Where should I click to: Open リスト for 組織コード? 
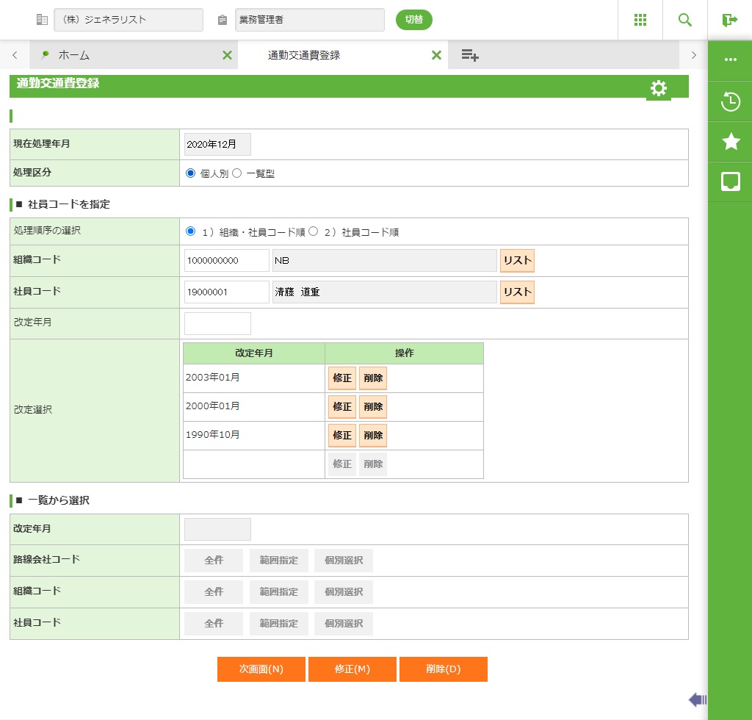click(517, 261)
